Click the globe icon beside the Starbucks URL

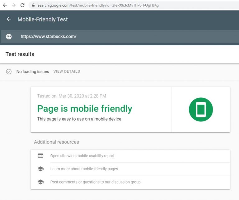click(x=9, y=37)
